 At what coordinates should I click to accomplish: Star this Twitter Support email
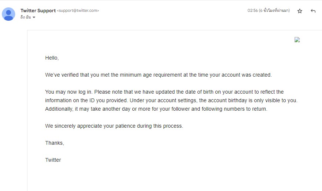tap(300, 11)
